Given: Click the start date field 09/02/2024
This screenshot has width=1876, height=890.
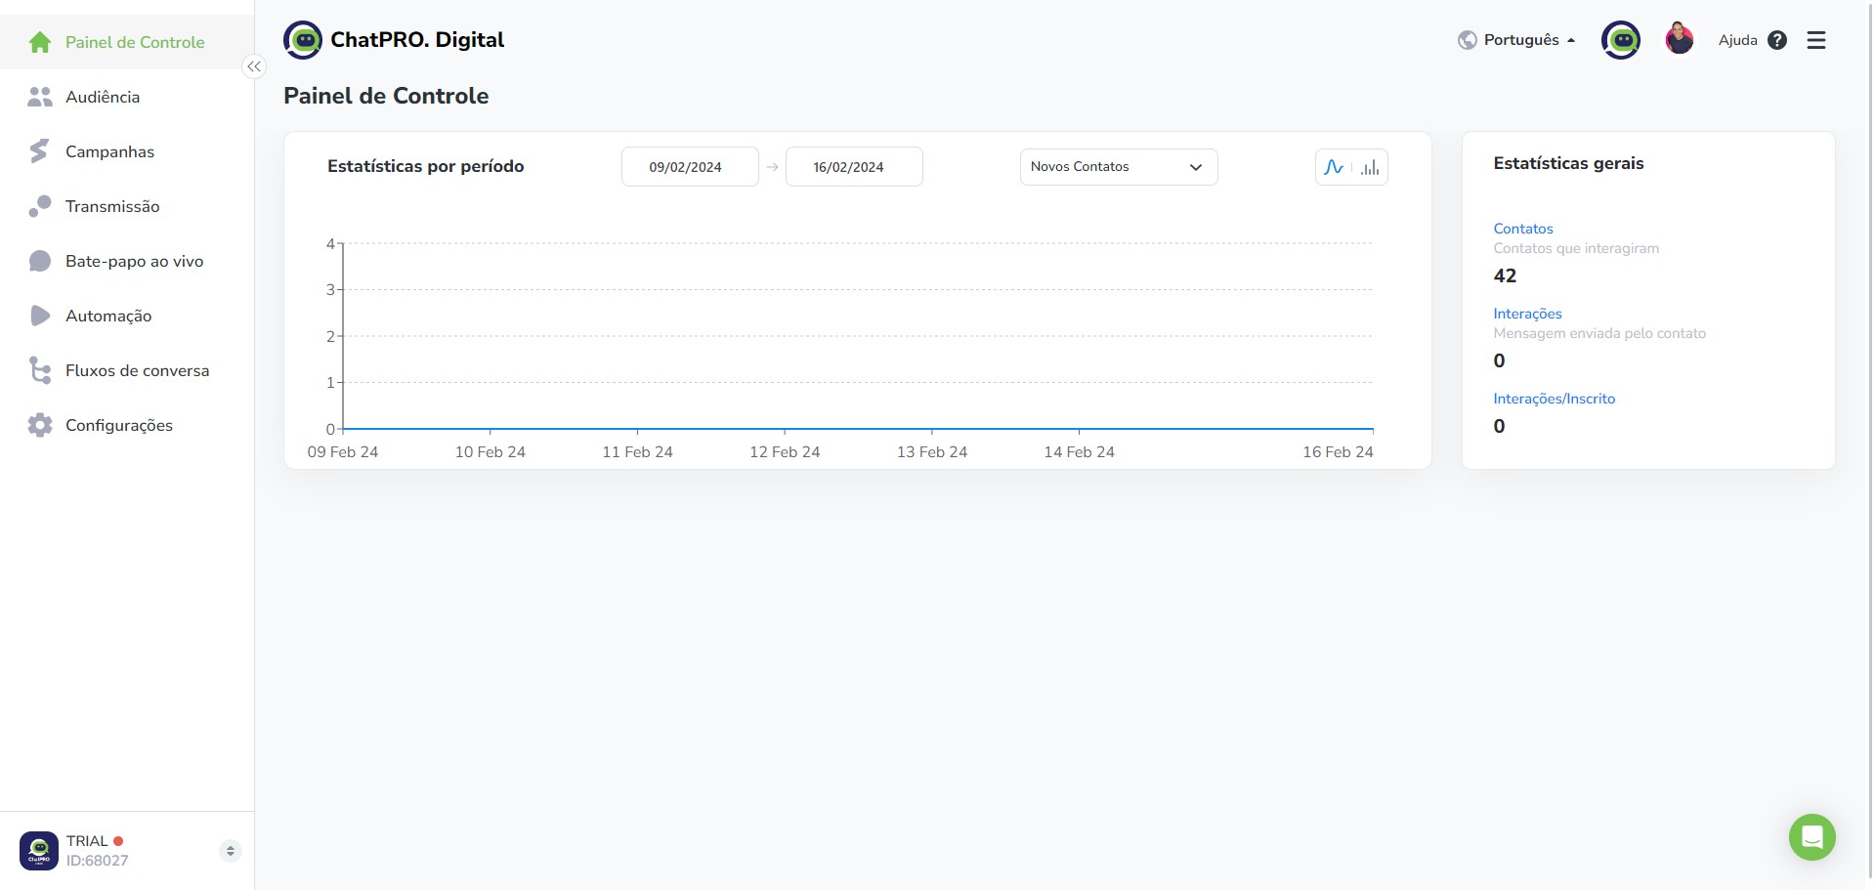Looking at the screenshot, I should pos(690,167).
